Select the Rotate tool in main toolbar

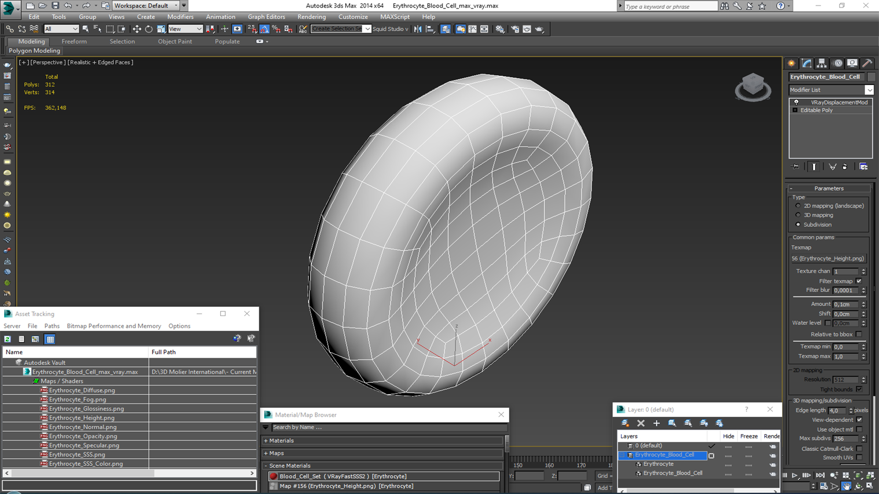click(x=149, y=29)
